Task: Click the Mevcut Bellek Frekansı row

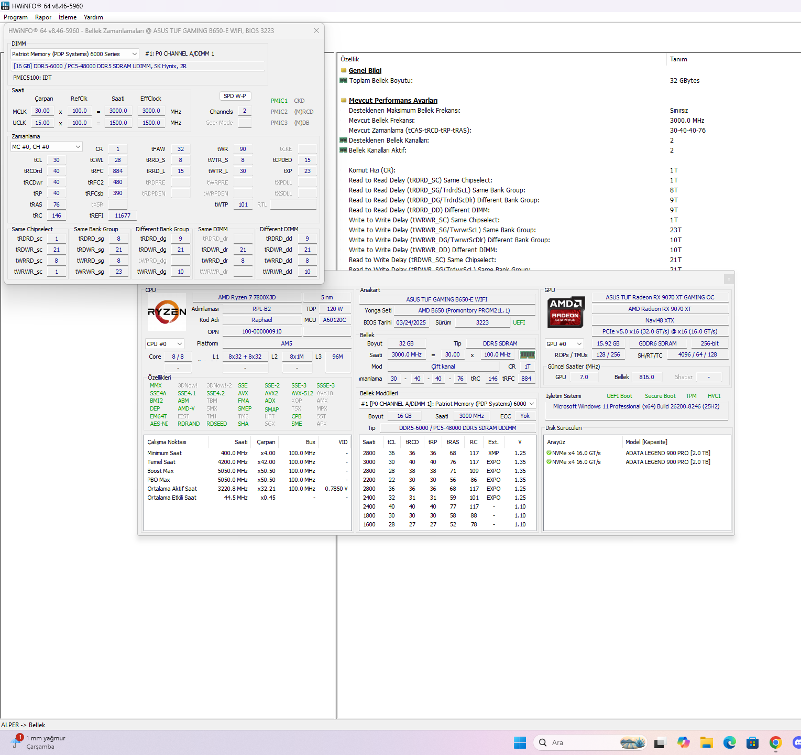Action: (569, 120)
